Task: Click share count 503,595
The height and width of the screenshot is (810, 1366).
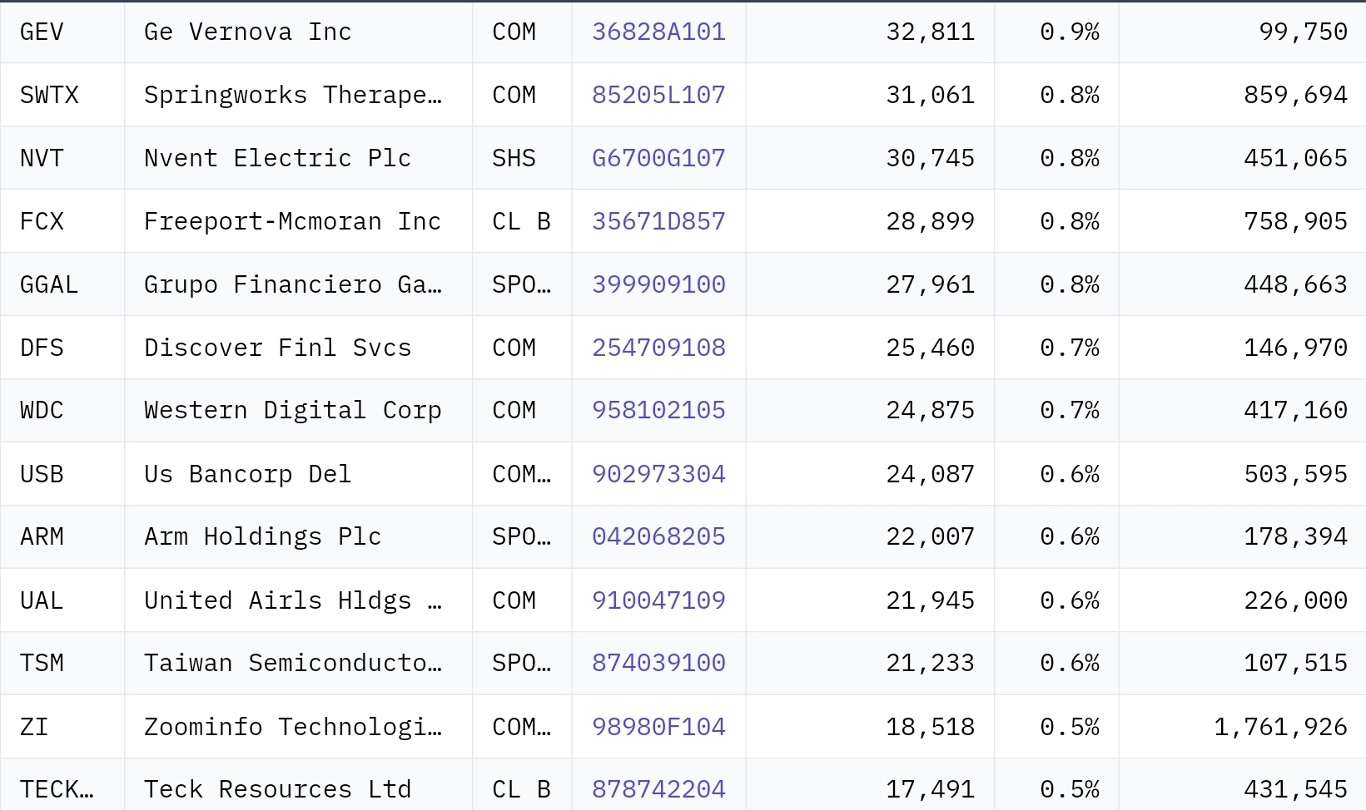Action: point(1296,474)
